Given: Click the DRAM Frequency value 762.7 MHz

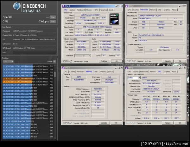Looking at the screenshot, I should tap(98, 89).
